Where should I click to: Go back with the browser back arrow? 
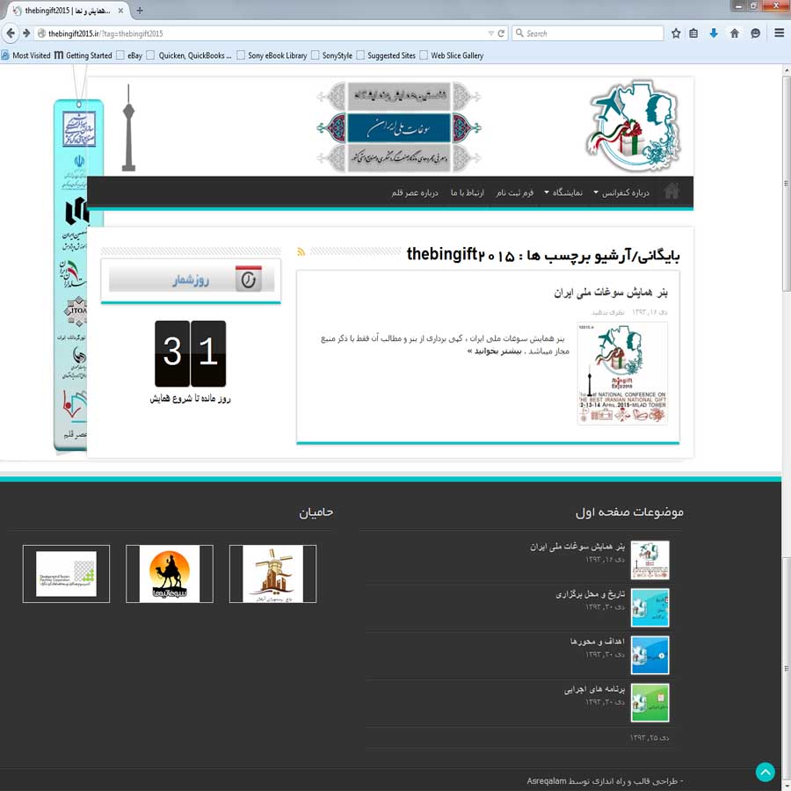10,33
